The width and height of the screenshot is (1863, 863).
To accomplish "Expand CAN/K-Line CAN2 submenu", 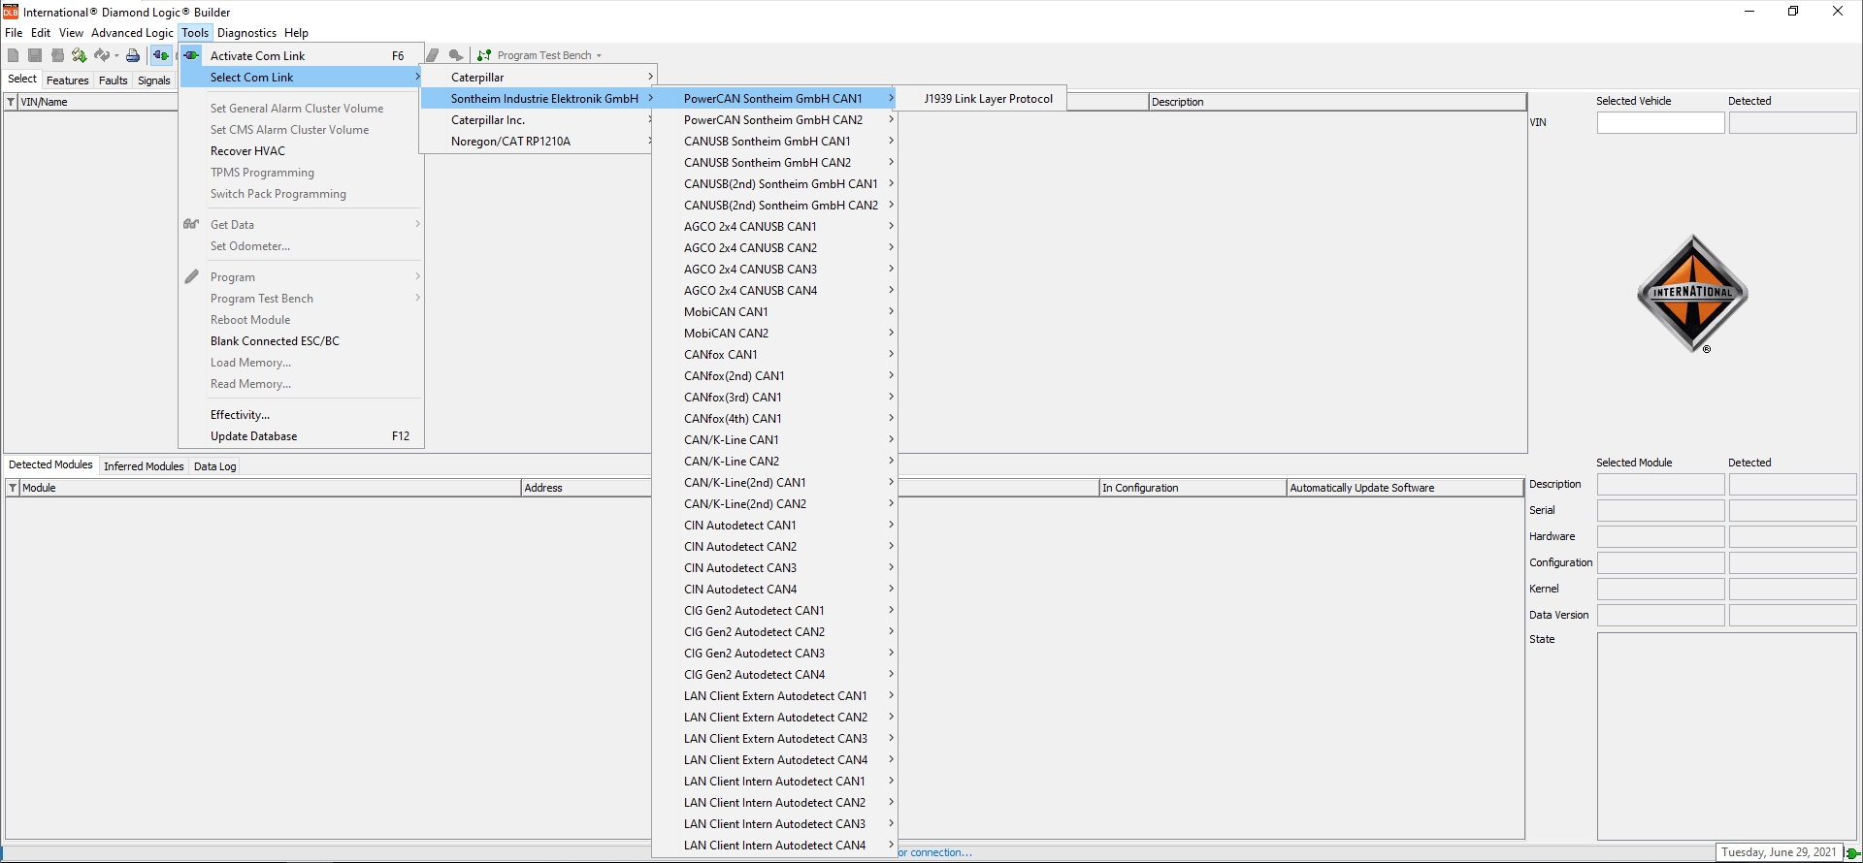I will tap(774, 462).
